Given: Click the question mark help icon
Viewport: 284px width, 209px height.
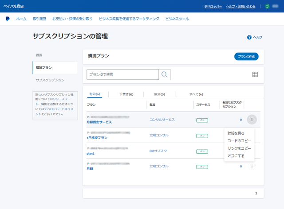Looking at the screenshot, I should pos(249,37).
